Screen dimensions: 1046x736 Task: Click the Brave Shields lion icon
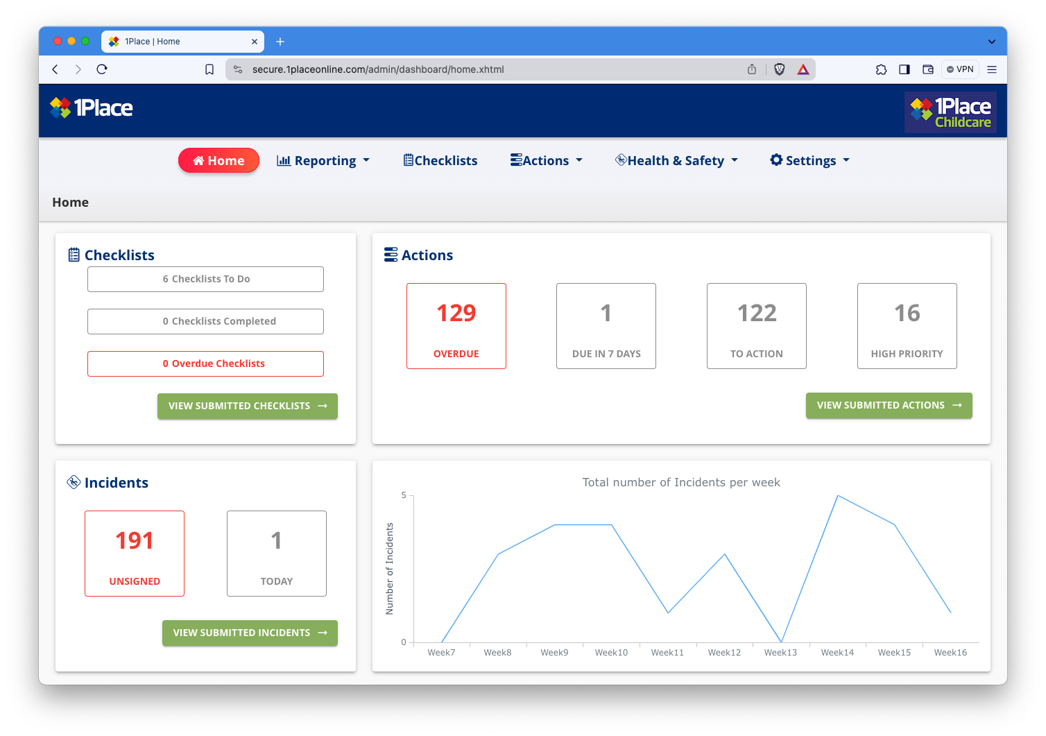(779, 69)
